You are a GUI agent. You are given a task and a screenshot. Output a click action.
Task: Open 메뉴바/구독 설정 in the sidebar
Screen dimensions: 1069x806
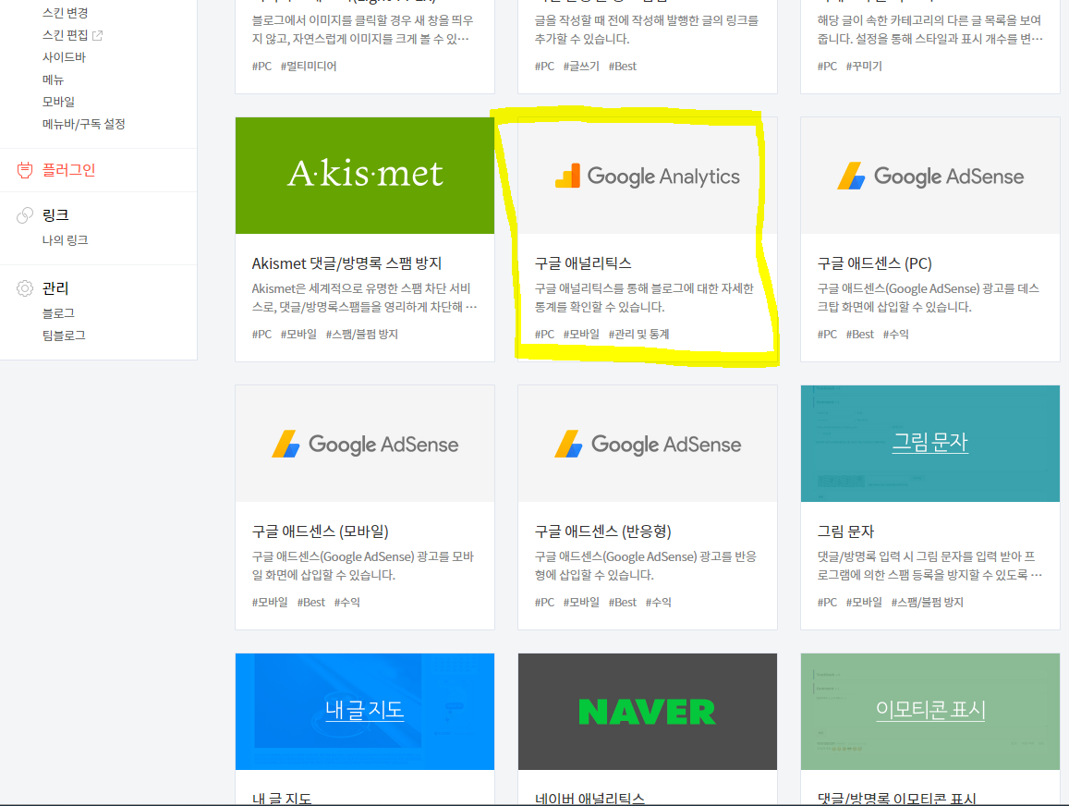(84, 124)
